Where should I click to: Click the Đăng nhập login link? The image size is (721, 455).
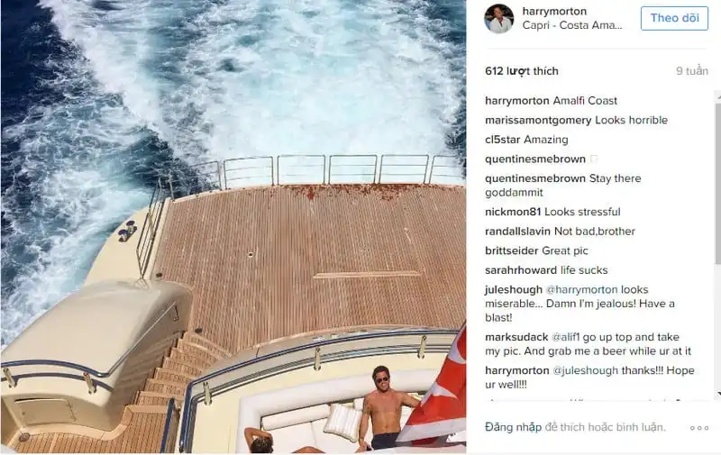tap(513, 427)
